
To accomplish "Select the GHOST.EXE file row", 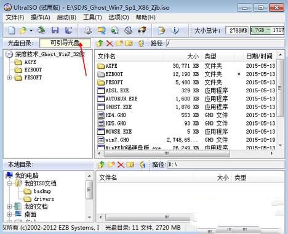I will [x=186, y=107].
